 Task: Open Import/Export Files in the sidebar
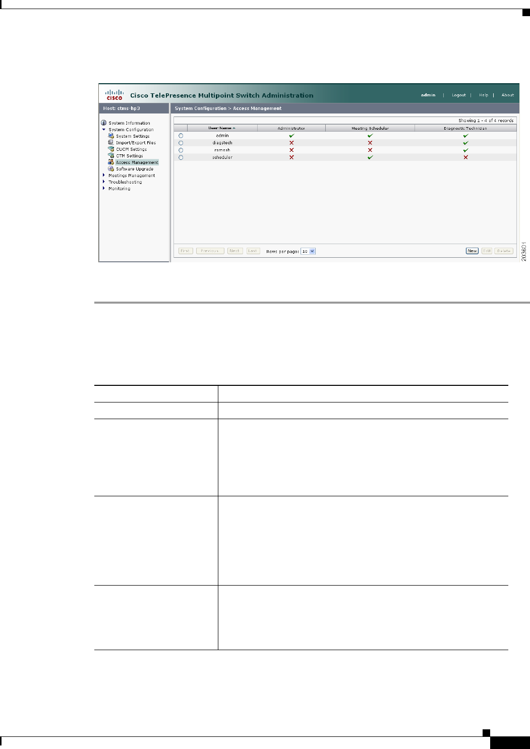pos(136,143)
